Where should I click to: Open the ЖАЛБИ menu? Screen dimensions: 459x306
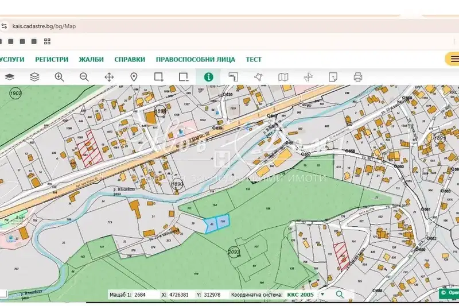(91, 60)
